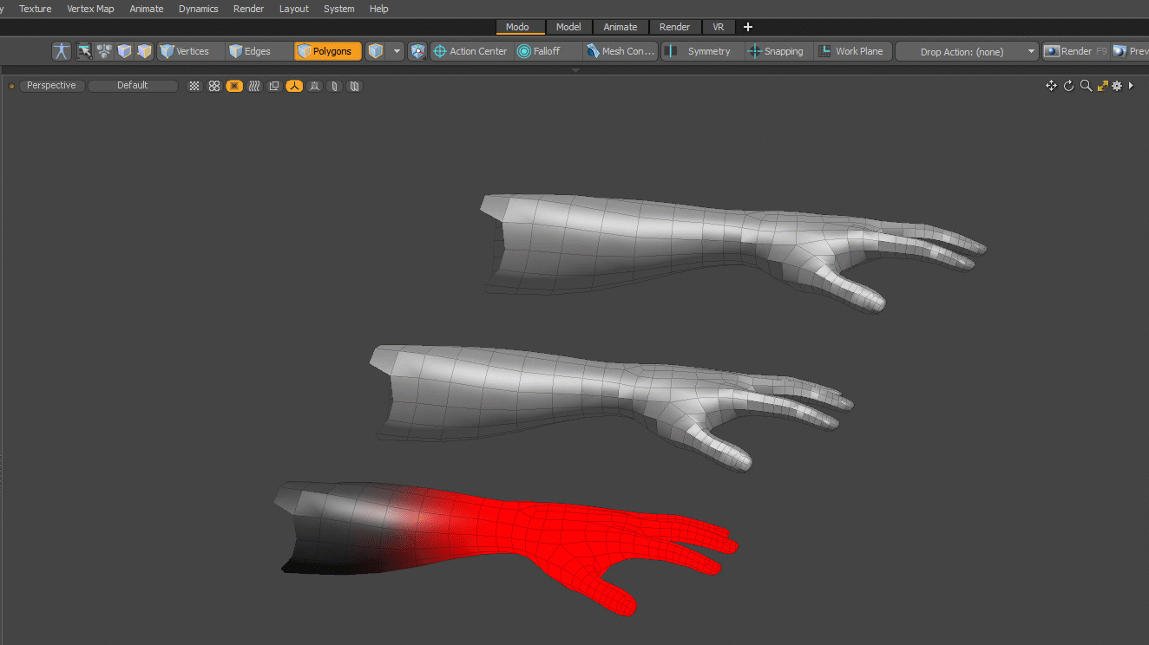The width and height of the screenshot is (1149, 645).
Task: Click the viewport zoom magnifier icon
Action: pos(1086,86)
